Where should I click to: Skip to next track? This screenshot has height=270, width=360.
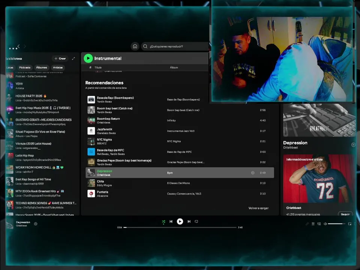coord(189,222)
